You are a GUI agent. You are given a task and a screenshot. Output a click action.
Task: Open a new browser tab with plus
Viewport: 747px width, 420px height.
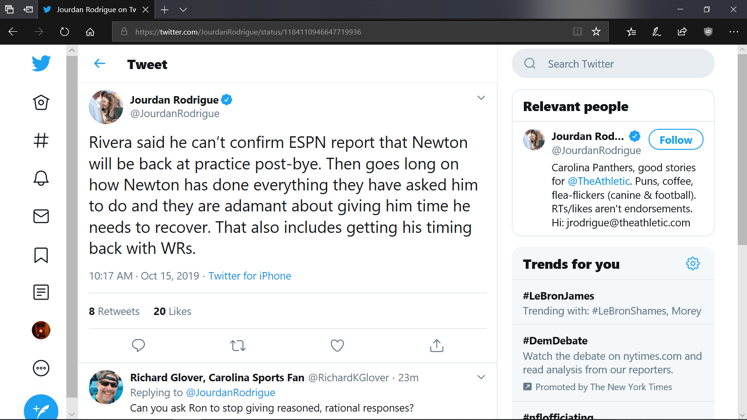click(x=164, y=9)
